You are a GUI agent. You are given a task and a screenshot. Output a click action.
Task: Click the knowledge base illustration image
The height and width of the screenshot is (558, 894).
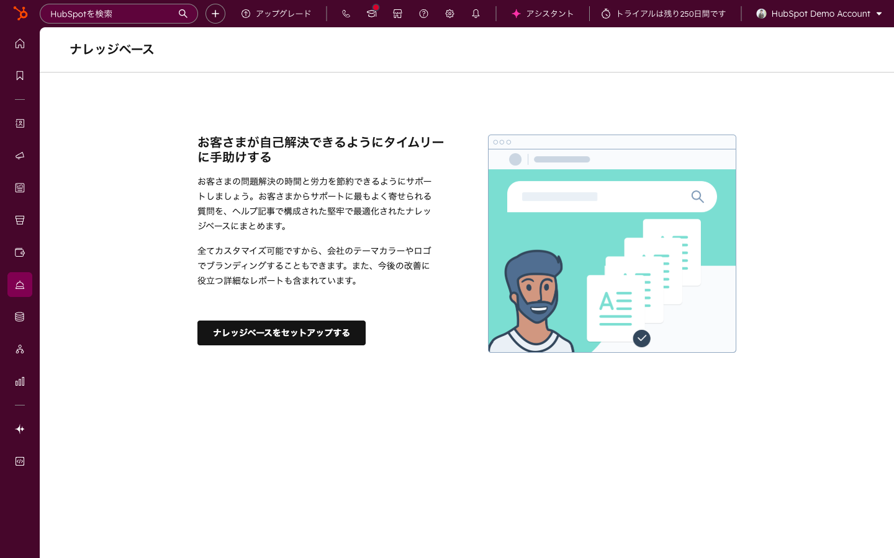(612, 244)
